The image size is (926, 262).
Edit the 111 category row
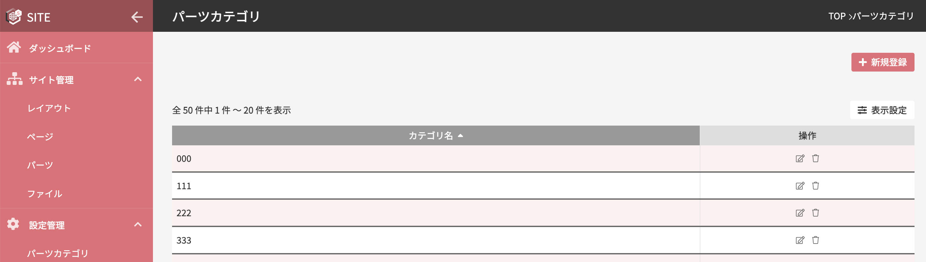[800, 186]
